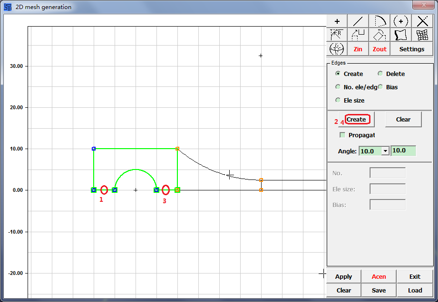Open the Settings button
This screenshot has height=302, width=438.
pos(411,49)
